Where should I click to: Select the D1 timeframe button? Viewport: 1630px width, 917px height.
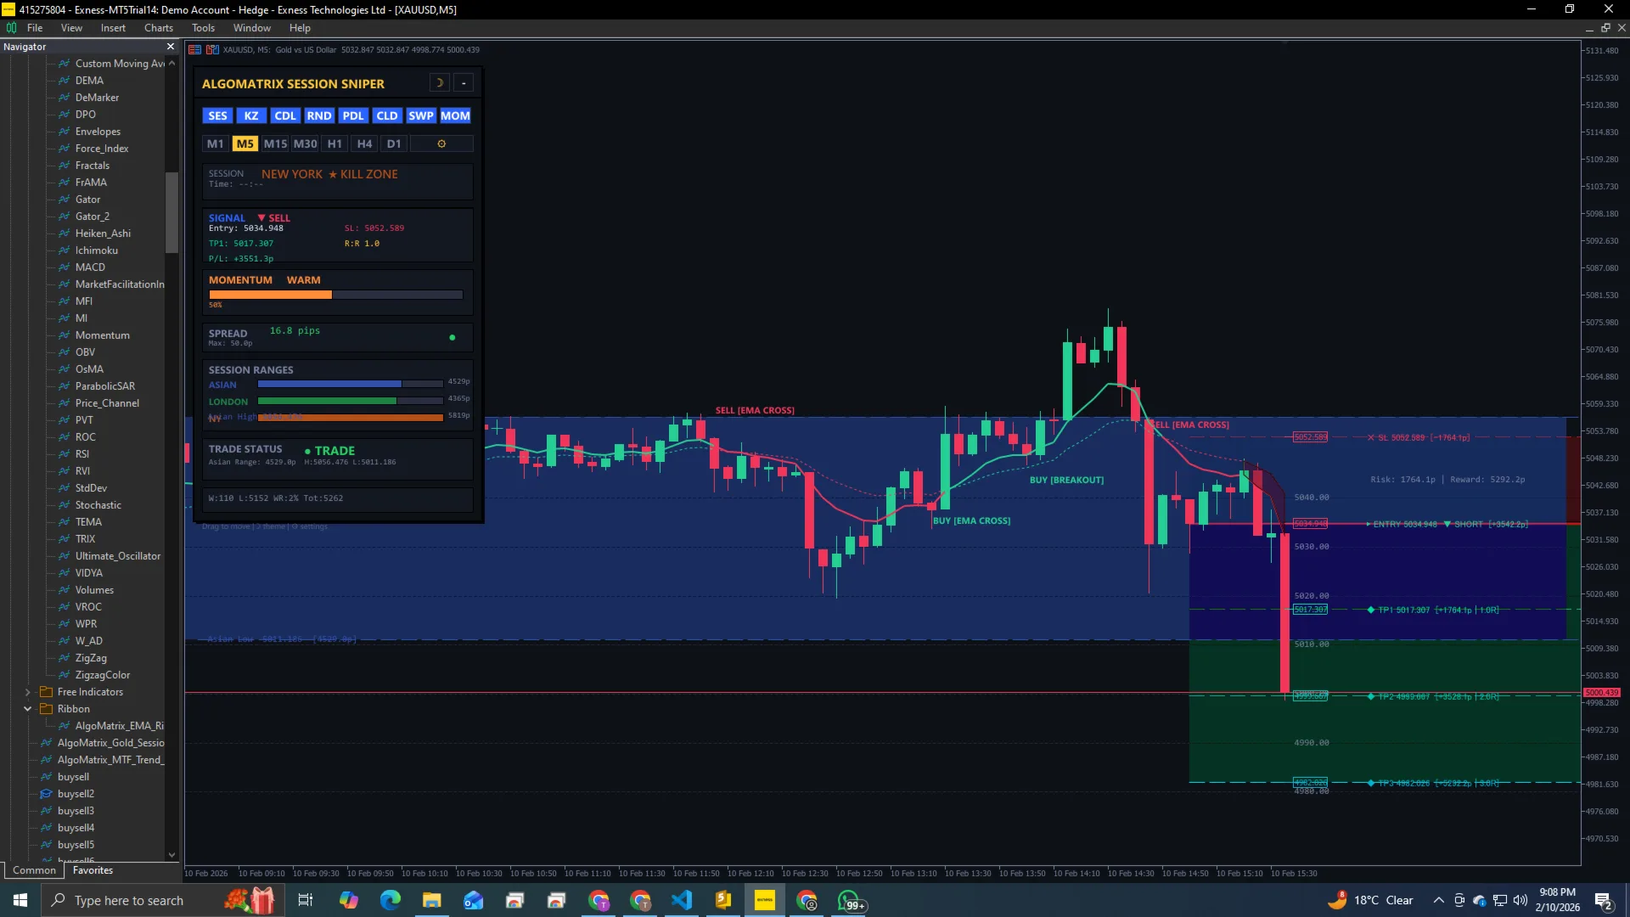393,143
